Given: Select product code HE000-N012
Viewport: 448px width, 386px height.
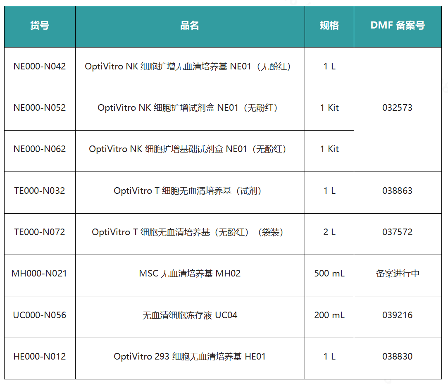Looking at the screenshot, I should pos(40,357).
